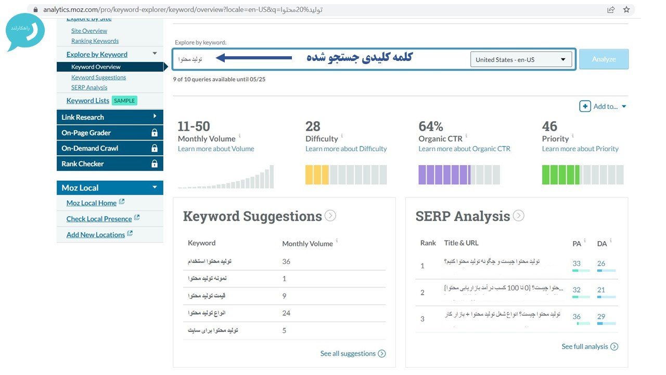The height and width of the screenshot is (375, 666).
Task: Click DA value 29 in rank 3
Action: point(601,316)
